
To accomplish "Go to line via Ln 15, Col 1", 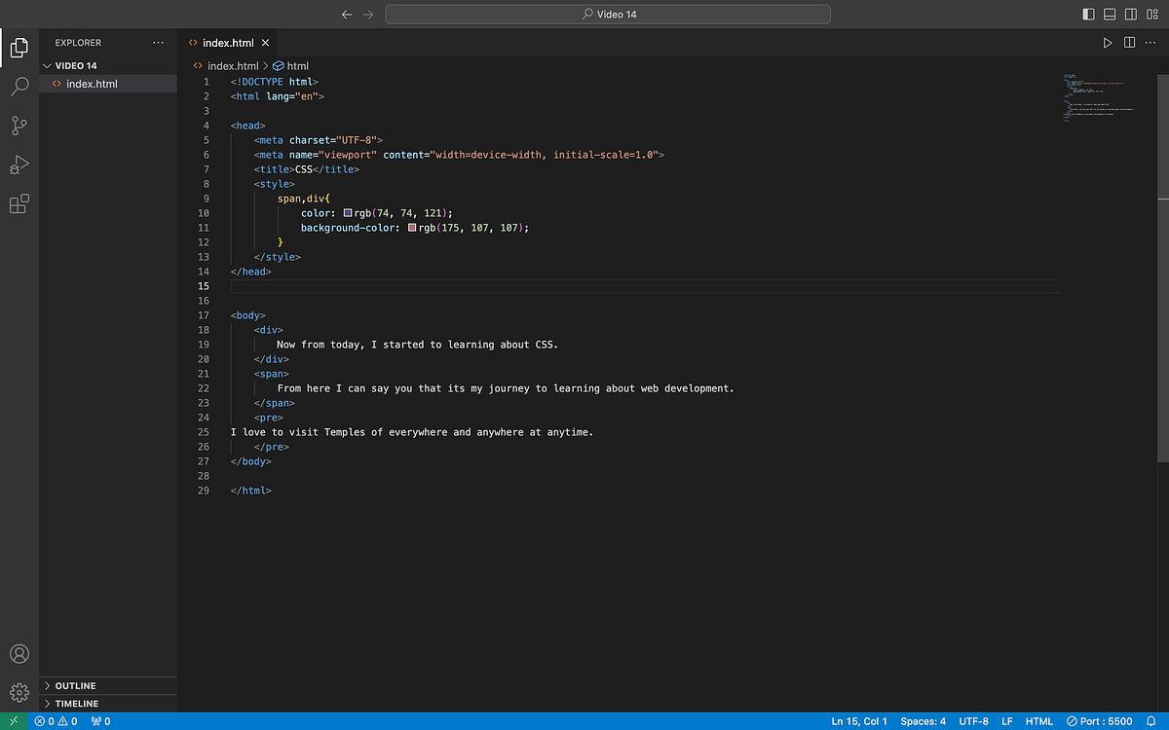I will tap(859, 721).
